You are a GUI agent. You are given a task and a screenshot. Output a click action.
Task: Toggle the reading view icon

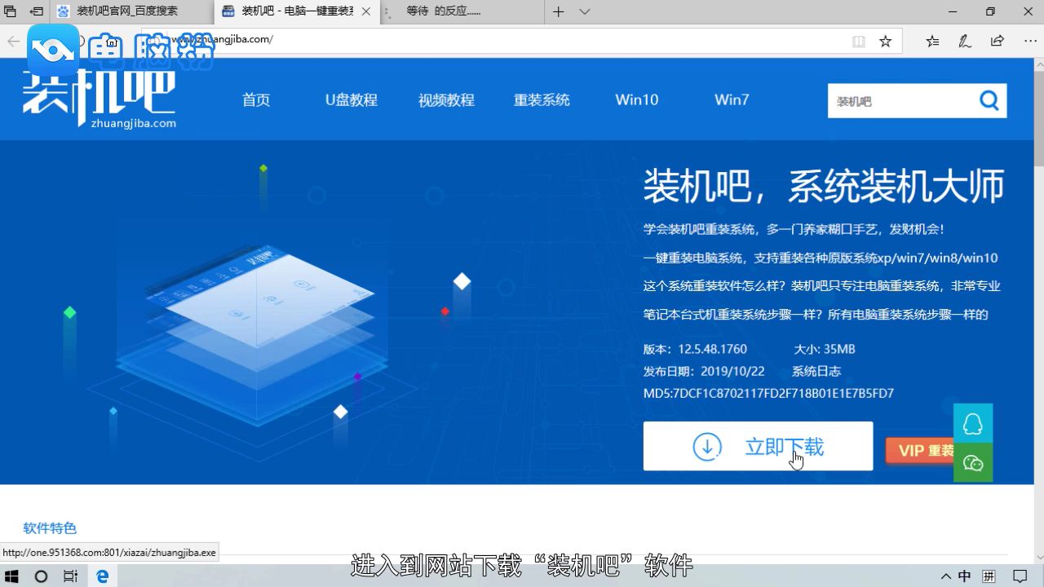858,41
